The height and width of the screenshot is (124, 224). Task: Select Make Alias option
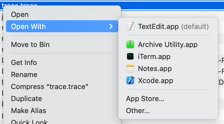[x=29, y=111]
